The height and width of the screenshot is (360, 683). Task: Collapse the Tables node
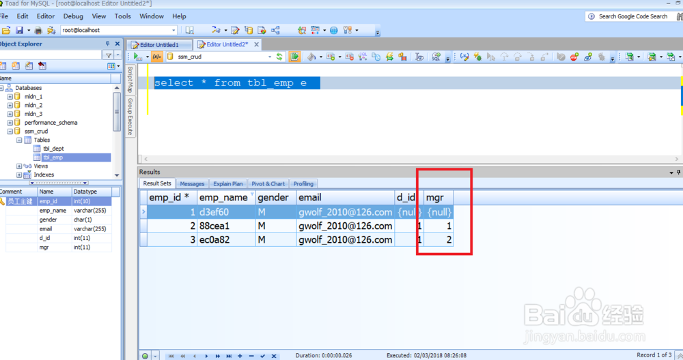[x=19, y=140]
